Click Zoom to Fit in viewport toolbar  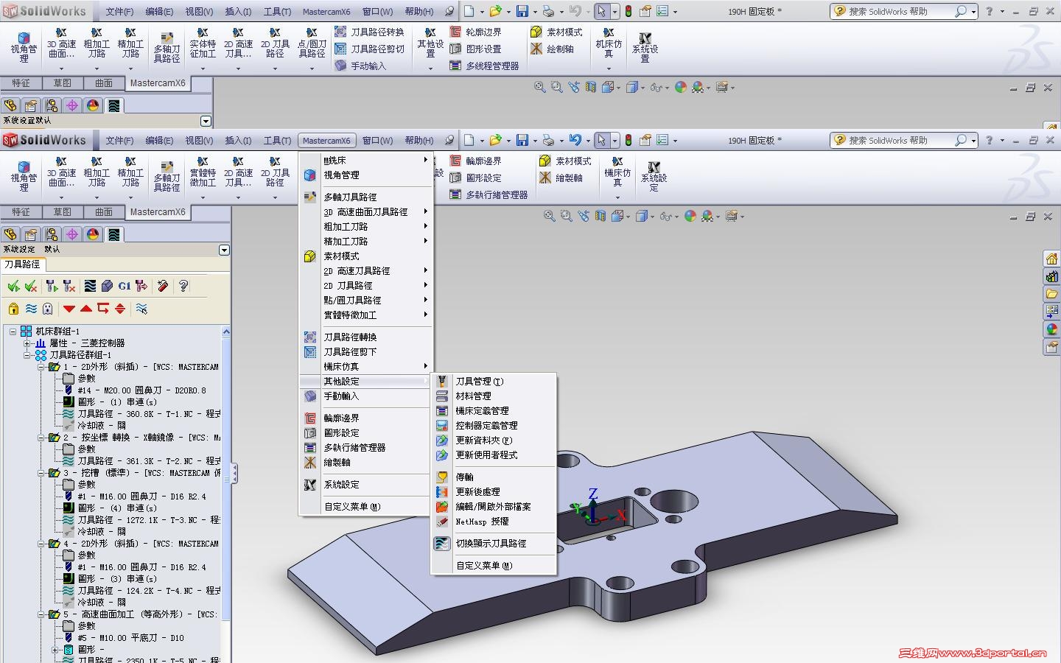pos(549,216)
